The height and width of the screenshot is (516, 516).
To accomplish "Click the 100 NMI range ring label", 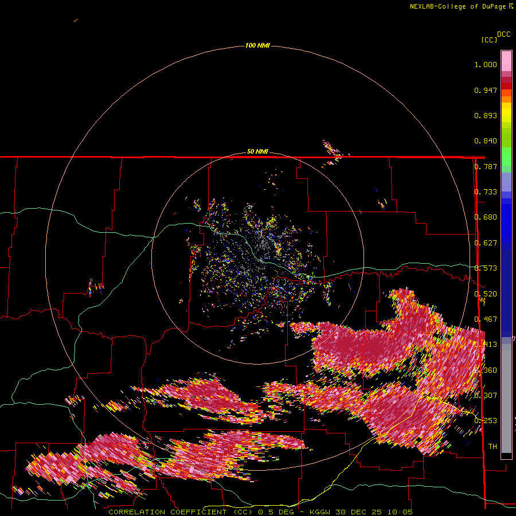I will tap(257, 45).
